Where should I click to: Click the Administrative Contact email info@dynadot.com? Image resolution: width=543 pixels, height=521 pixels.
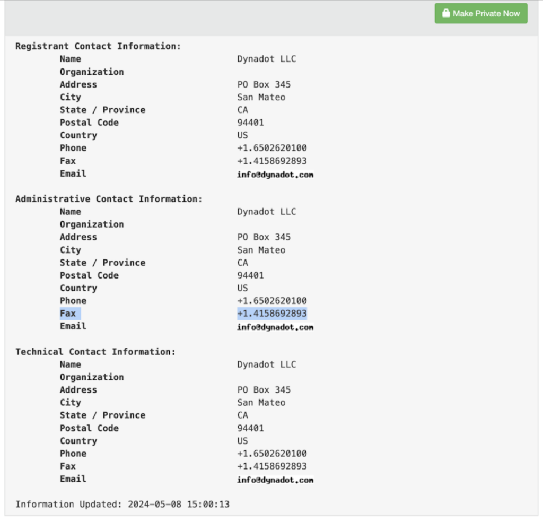275,327
